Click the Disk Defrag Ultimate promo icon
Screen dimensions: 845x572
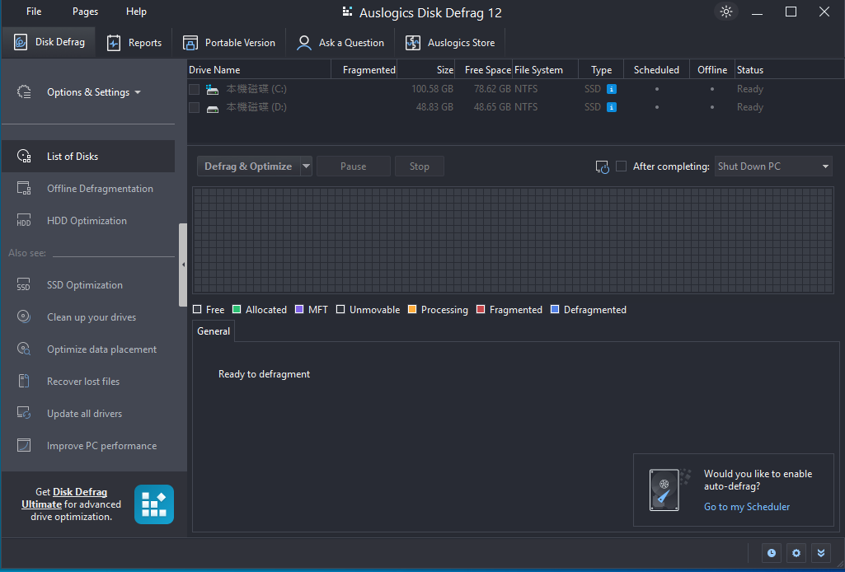tap(154, 504)
